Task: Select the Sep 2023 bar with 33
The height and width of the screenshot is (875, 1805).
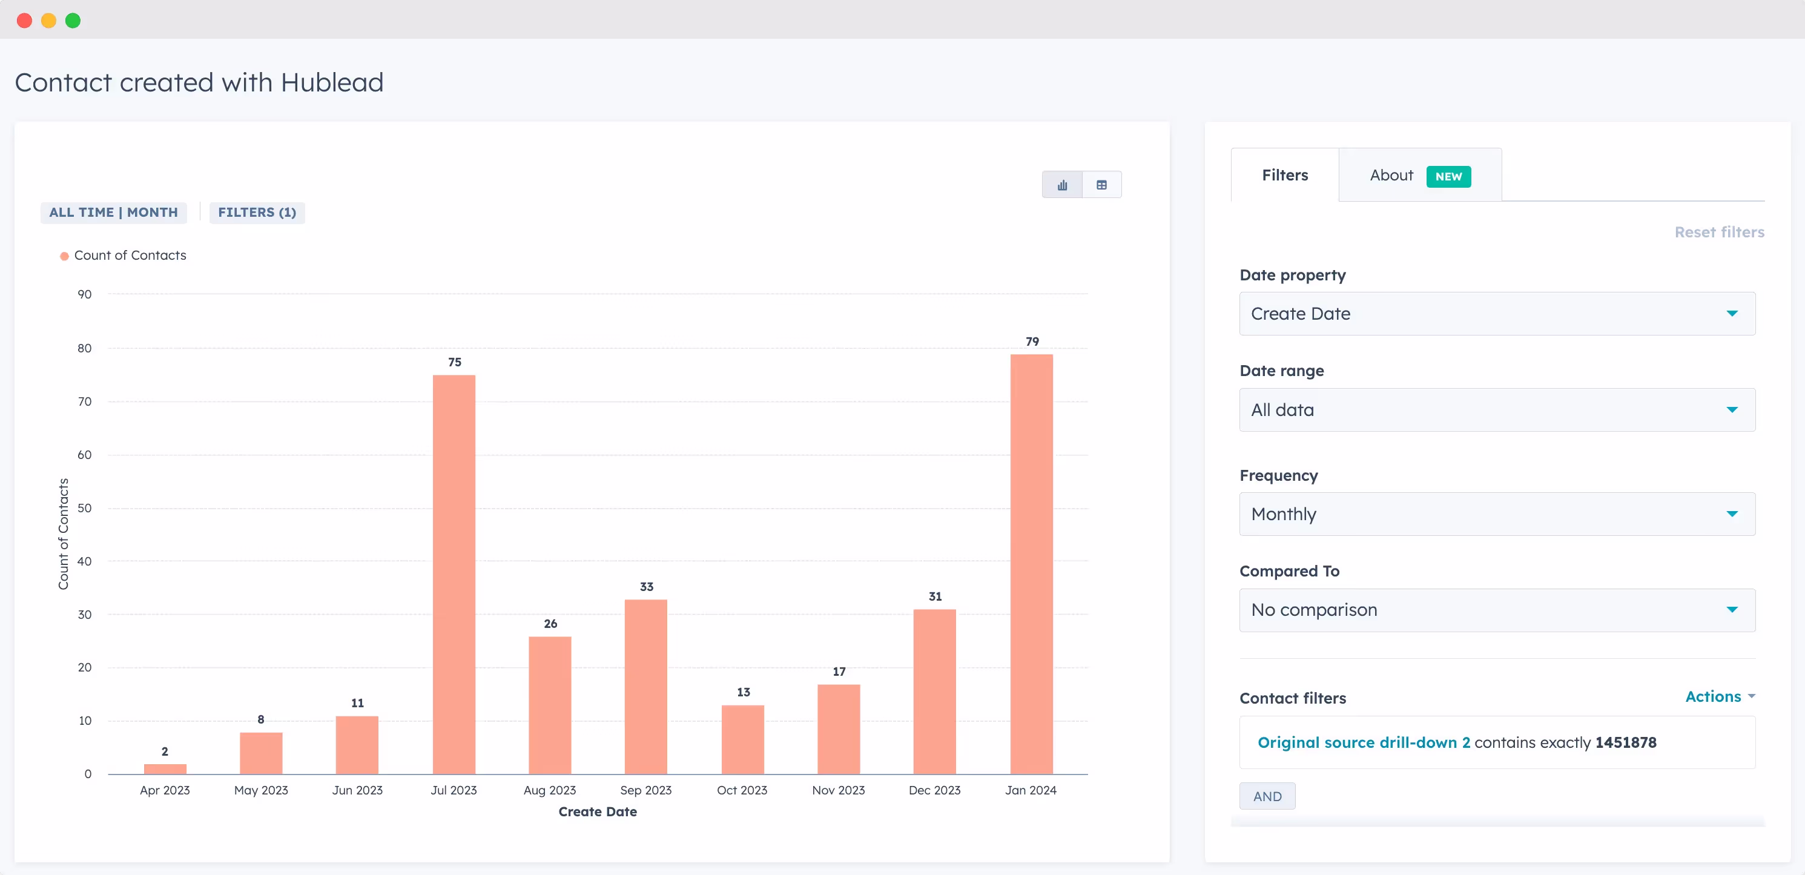Action: 646,687
